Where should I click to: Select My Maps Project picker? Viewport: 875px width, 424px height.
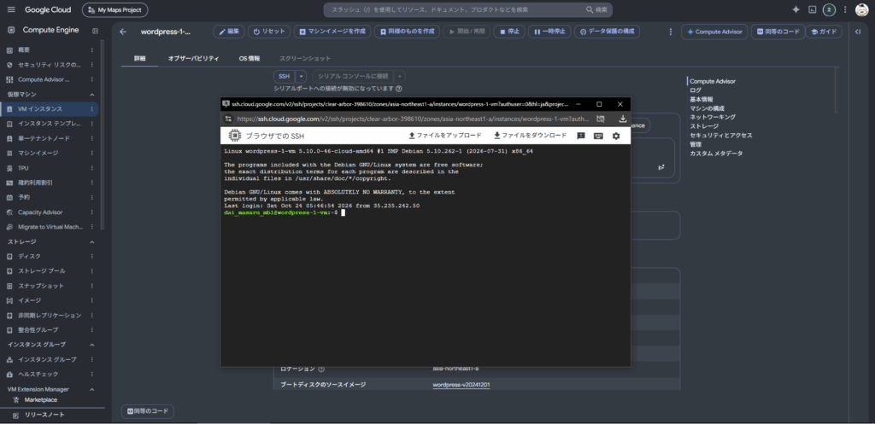pyautogui.click(x=115, y=10)
